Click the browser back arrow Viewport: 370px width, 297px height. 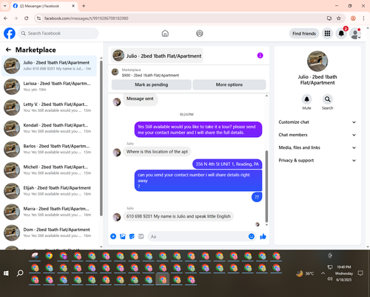pyautogui.click(x=6, y=19)
